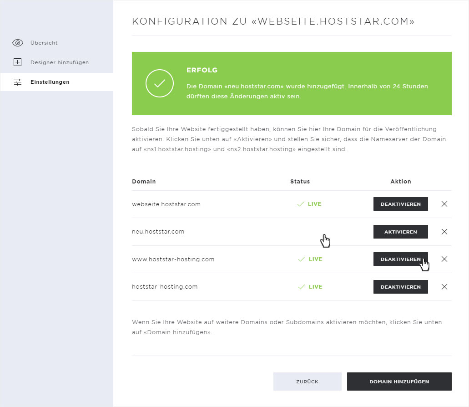Click Domain hinzufügen button
The width and height of the screenshot is (469, 407).
coord(399,382)
